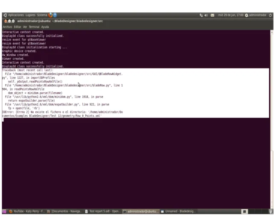Image resolution: width=274 pixels, height=217 pixels.
Task: Open the mail envelope indicator
Action: [212, 15]
